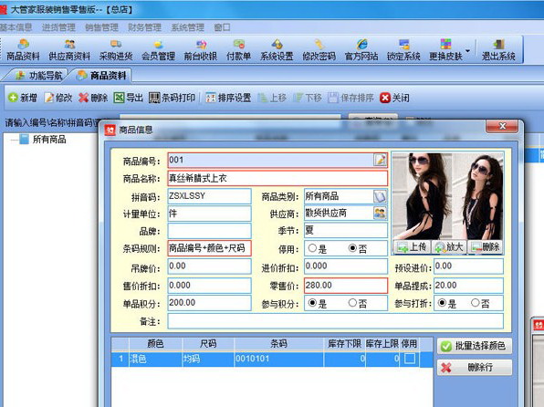The image size is (544, 407).
Task: Select 参与打折 是 radio button
Action: click(442, 303)
